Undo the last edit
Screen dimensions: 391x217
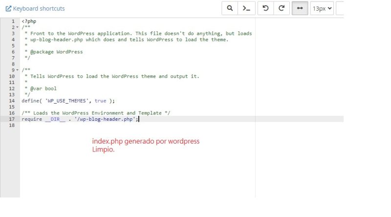click(x=265, y=8)
